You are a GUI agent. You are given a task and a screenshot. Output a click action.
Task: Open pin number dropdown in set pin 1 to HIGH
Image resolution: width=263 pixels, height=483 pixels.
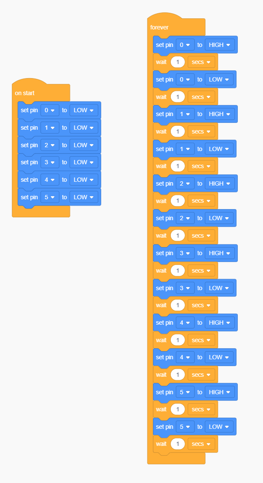(x=185, y=114)
